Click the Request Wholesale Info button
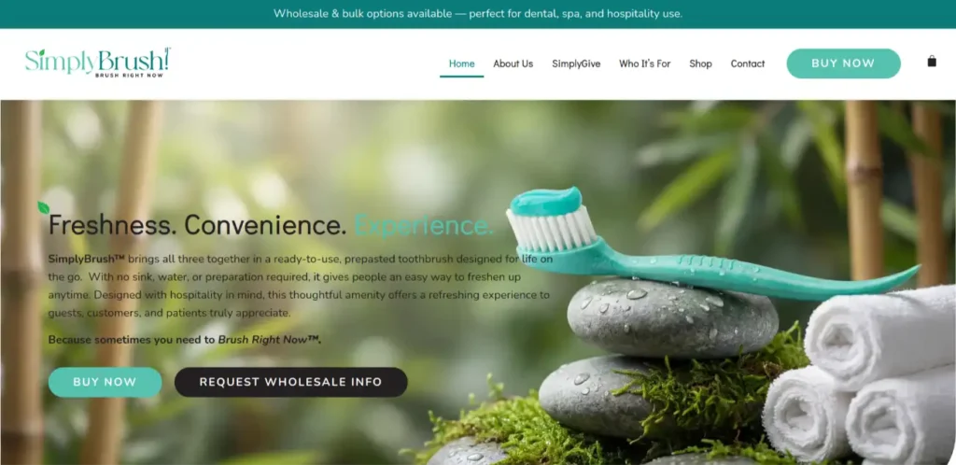This screenshot has height=465, width=956. pyautogui.click(x=291, y=382)
